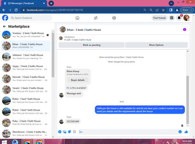
Task: Click the Ethan Kamp name in buyer card
Action: [x=73, y=71]
